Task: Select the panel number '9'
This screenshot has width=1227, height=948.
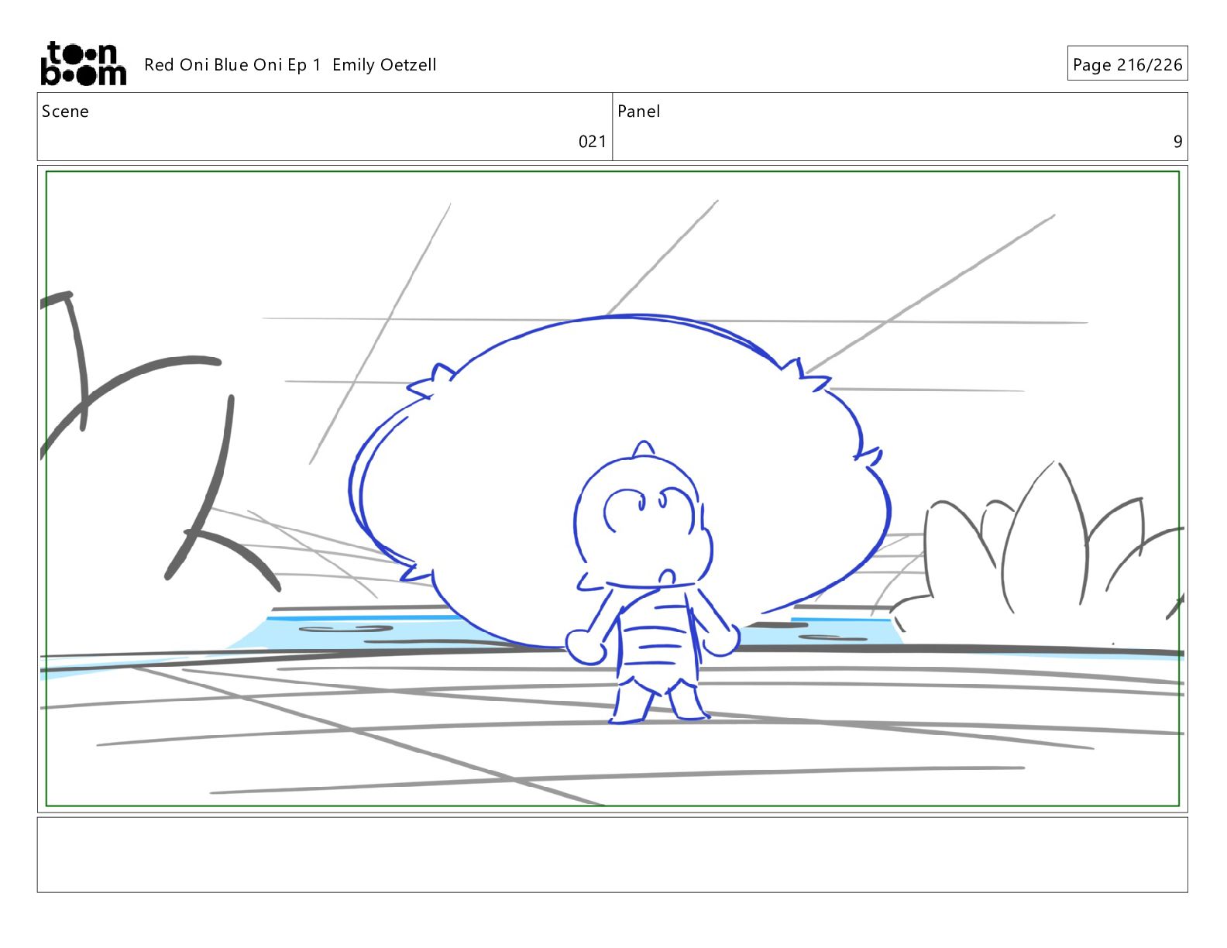Action: point(1177,142)
